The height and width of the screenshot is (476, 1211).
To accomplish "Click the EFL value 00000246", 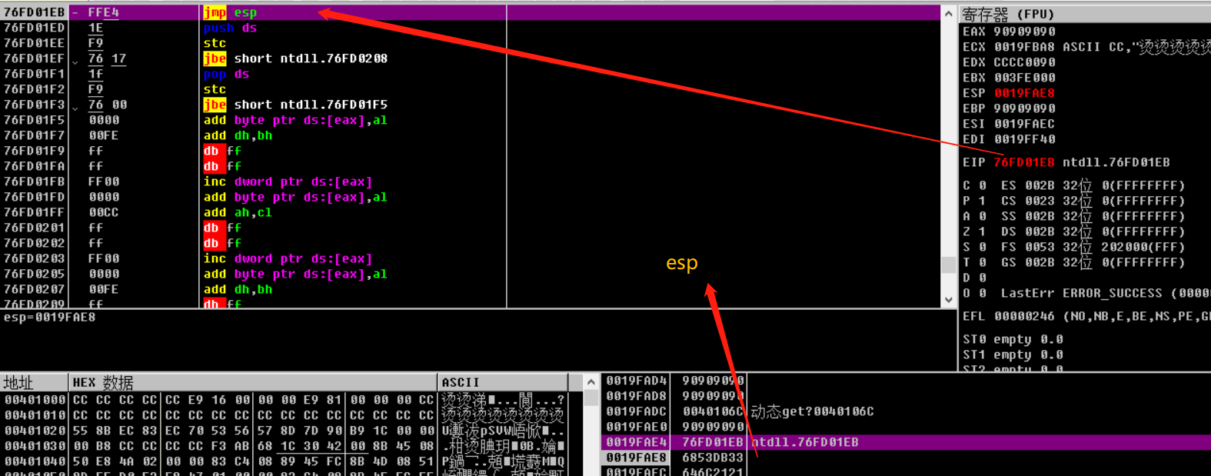I will [1024, 316].
